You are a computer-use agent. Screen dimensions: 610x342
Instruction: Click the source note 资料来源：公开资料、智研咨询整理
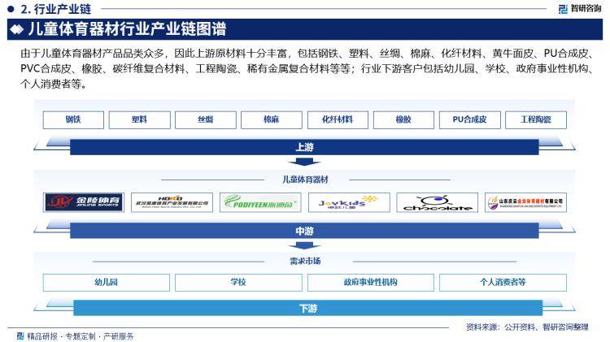[527, 327]
